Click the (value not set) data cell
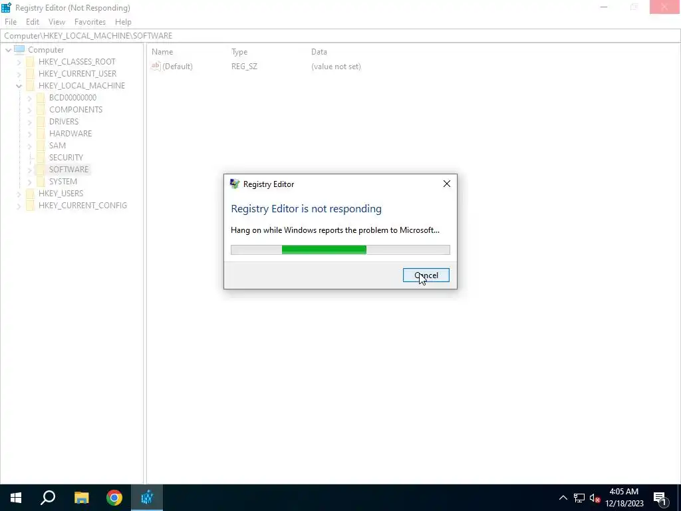The height and width of the screenshot is (511, 681). [x=336, y=67]
